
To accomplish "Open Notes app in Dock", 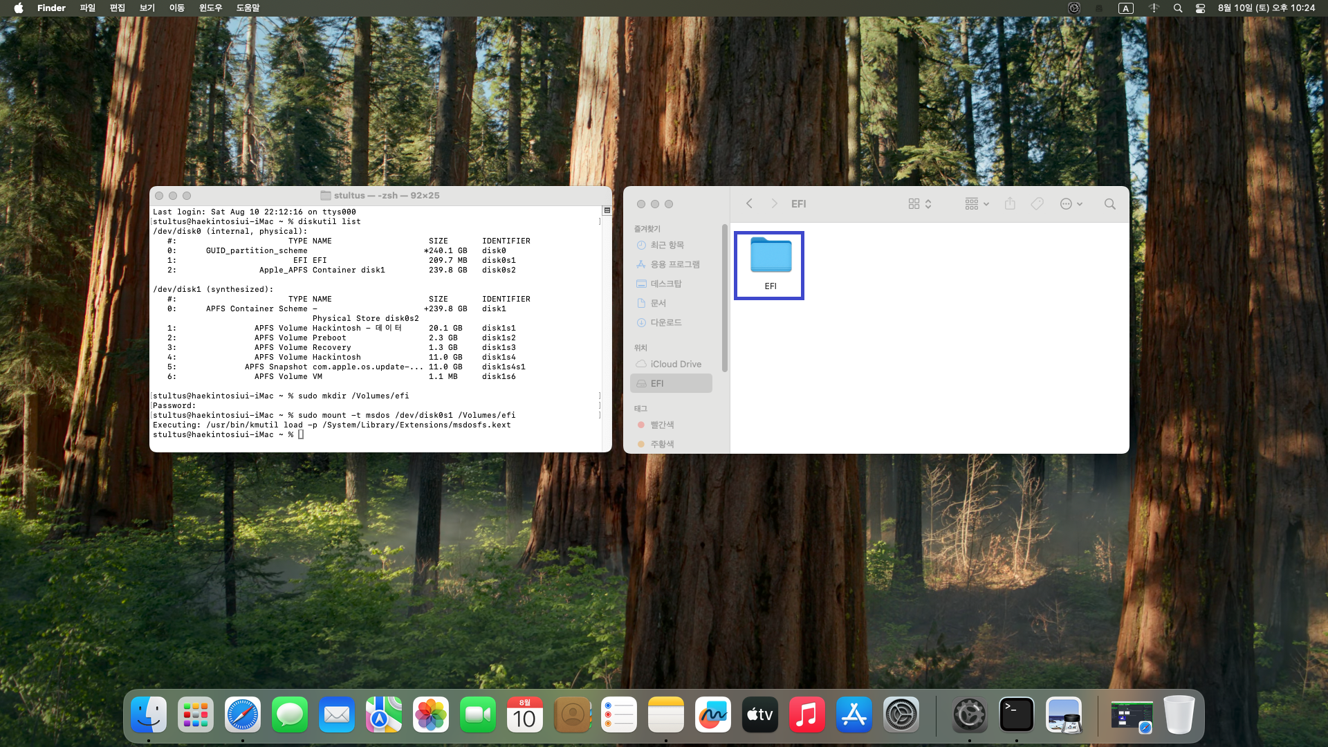I will pos(666,714).
